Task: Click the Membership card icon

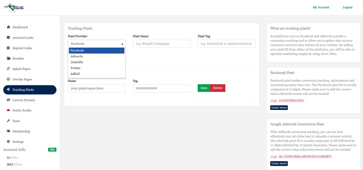Action: 8,131
